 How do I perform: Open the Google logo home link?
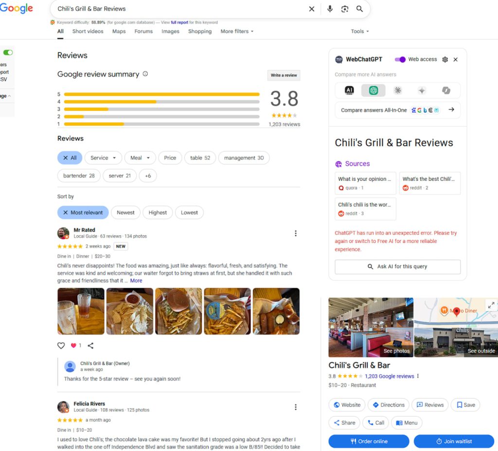(16, 9)
